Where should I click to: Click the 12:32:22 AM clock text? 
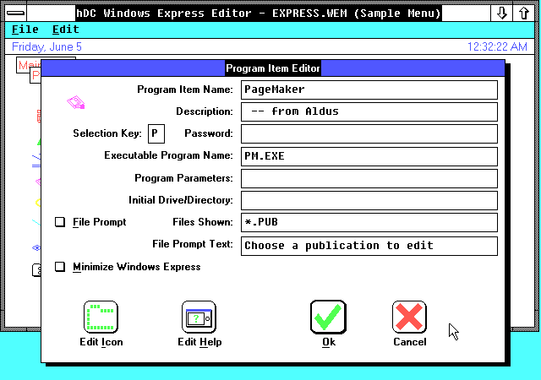[497, 46]
